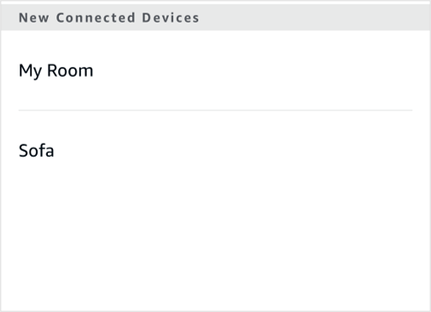Click the word Connected in header

96,18
